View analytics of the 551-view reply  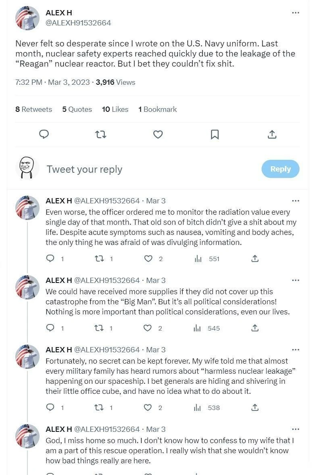click(x=198, y=259)
